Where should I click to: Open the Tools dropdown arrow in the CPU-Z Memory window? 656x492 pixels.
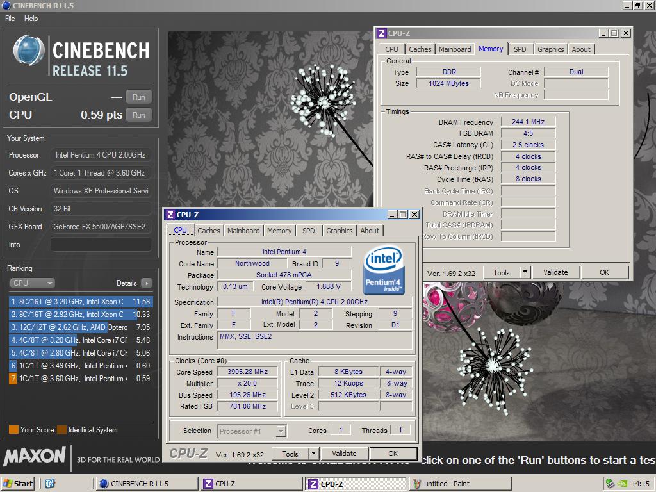click(x=525, y=272)
